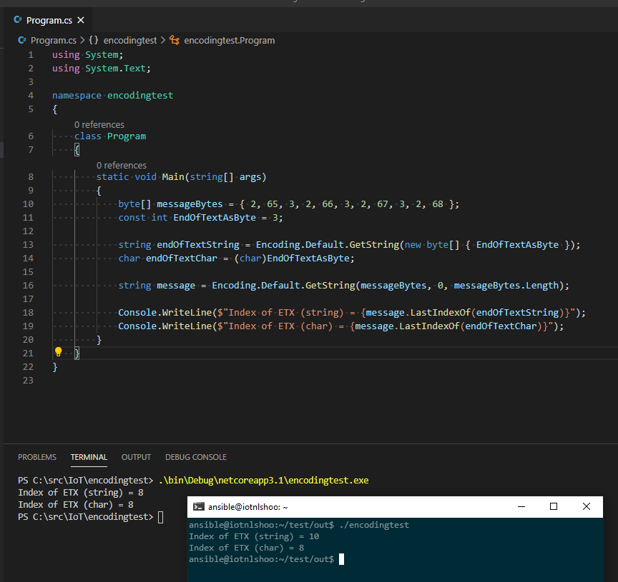The height and width of the screenshot is (582, 618).
Task: Click the terminal icon in ansible window title
Action: (x=198, y=507)
